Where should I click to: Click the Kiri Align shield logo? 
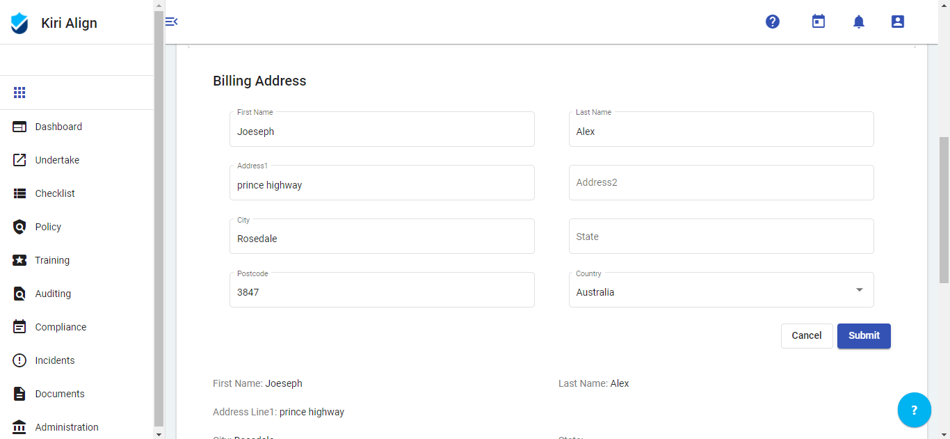pyautogui.click(x=19, y=23)
